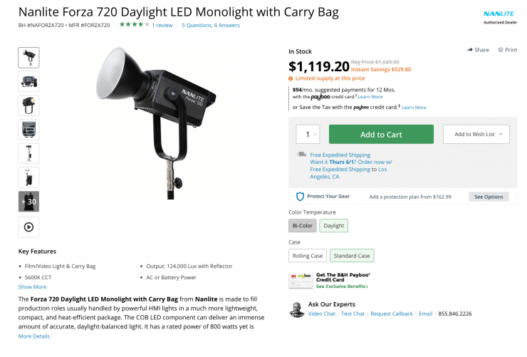Start a Video Chat with experts
Image resolution: width=527 pixels, height=357 pixels.
(321, 314)
